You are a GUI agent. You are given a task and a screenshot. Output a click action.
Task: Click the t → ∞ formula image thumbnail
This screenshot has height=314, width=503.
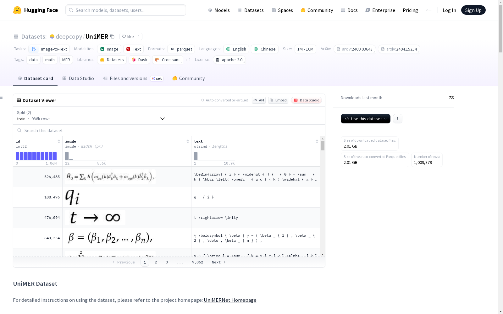pyautogui.click(x=95, y=218)
